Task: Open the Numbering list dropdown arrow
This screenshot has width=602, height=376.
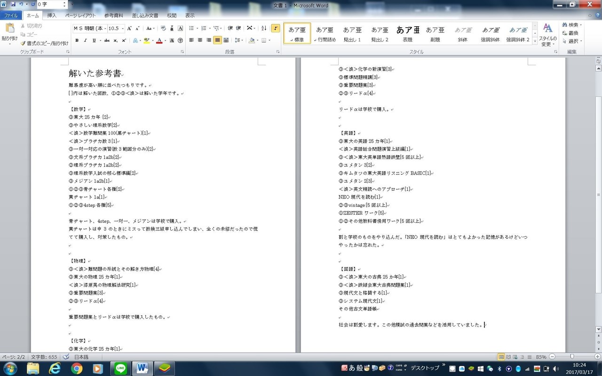Action: pos(209,28)
